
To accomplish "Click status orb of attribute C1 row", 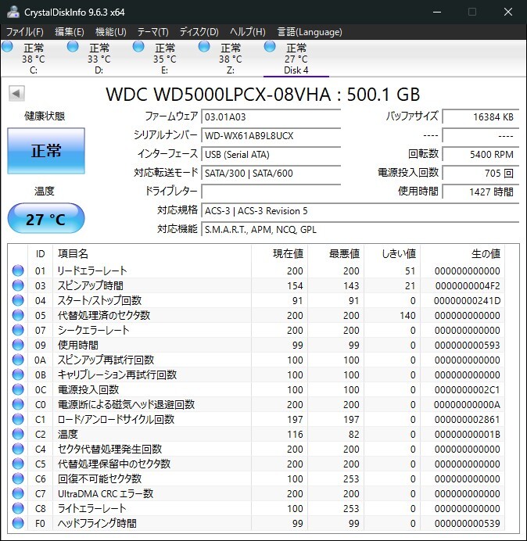I will pos(18,419).
